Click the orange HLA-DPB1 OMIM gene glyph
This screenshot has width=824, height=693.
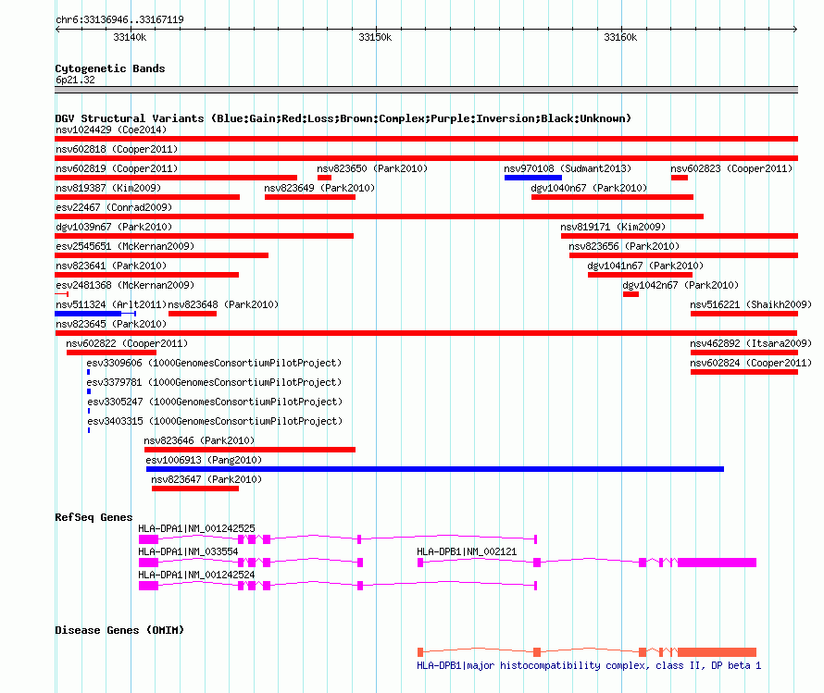pyautogui.click(x=587, y=652)
